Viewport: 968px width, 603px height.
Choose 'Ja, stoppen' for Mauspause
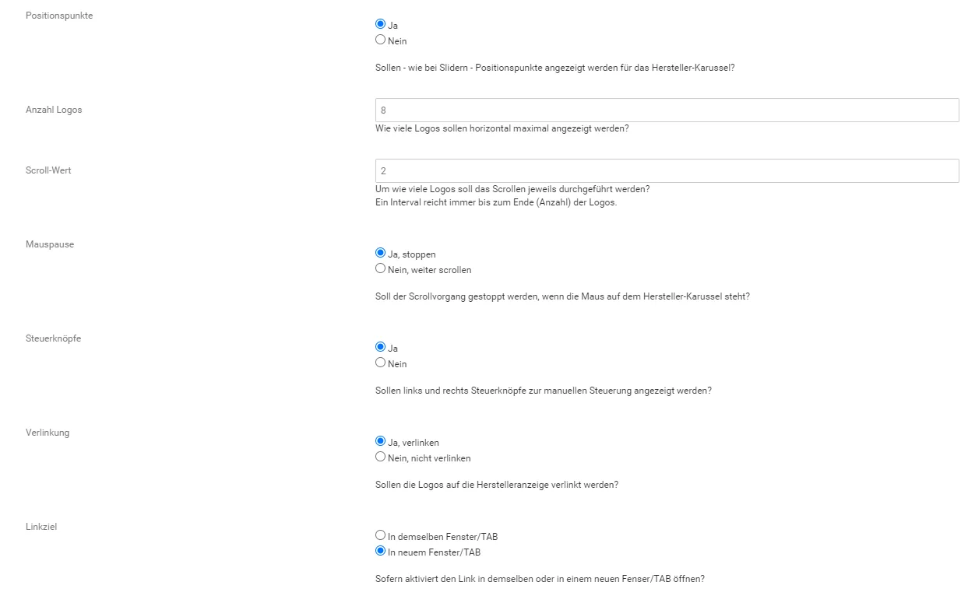pyautogui.click(x=380, y=253)
